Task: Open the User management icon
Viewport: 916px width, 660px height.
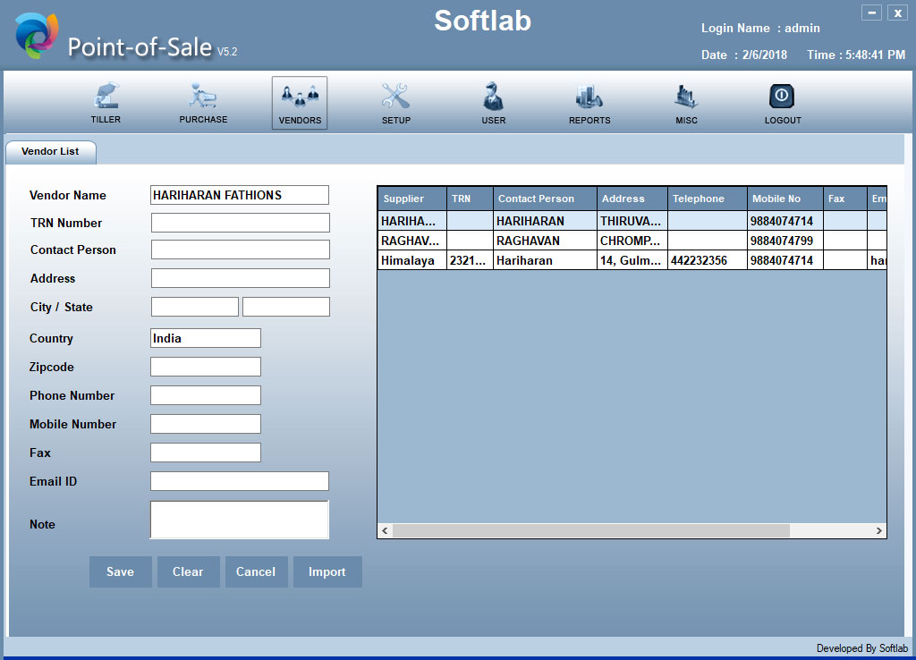Action: click(493, 97)
